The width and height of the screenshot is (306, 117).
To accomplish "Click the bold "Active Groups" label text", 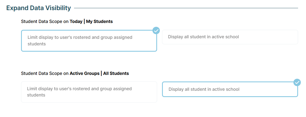I will point(84,73).
